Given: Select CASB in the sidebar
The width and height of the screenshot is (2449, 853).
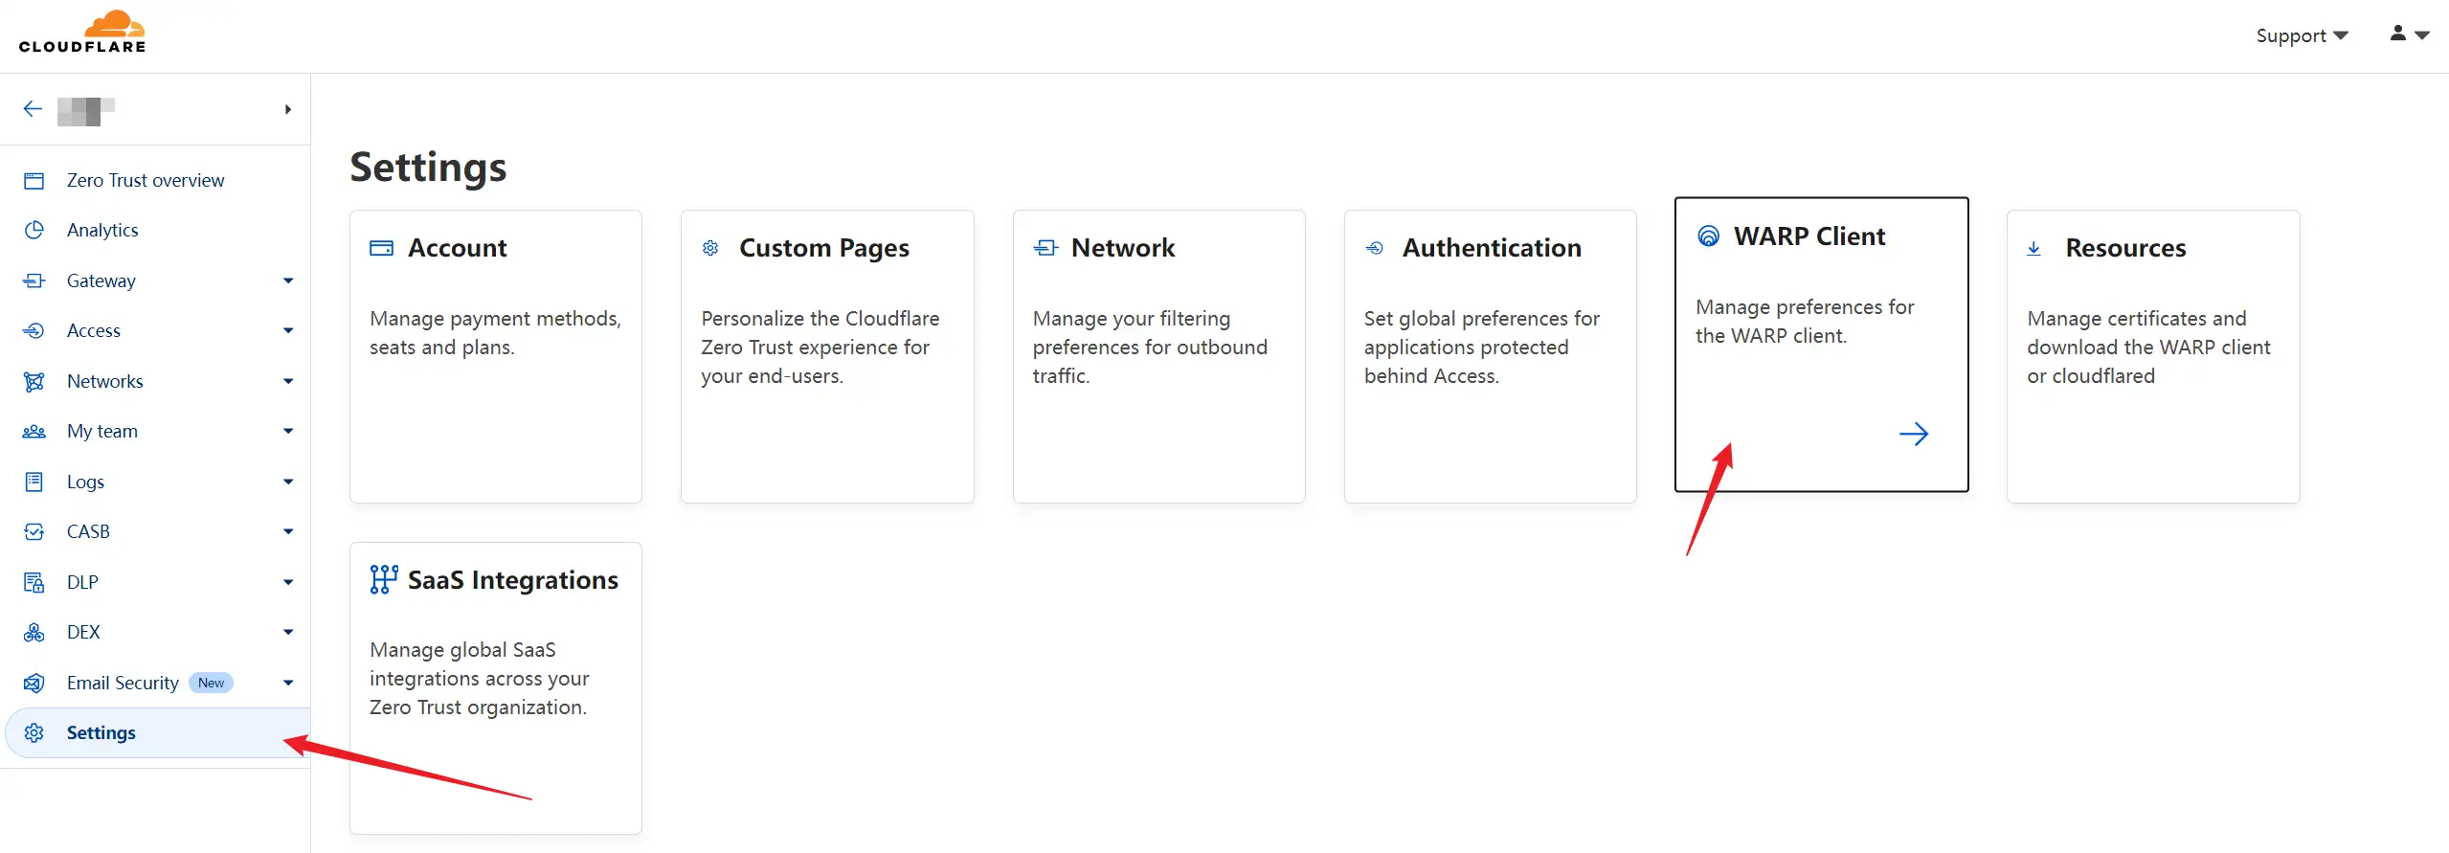Looking at the screenshot, I should click(x=88, y=532).
